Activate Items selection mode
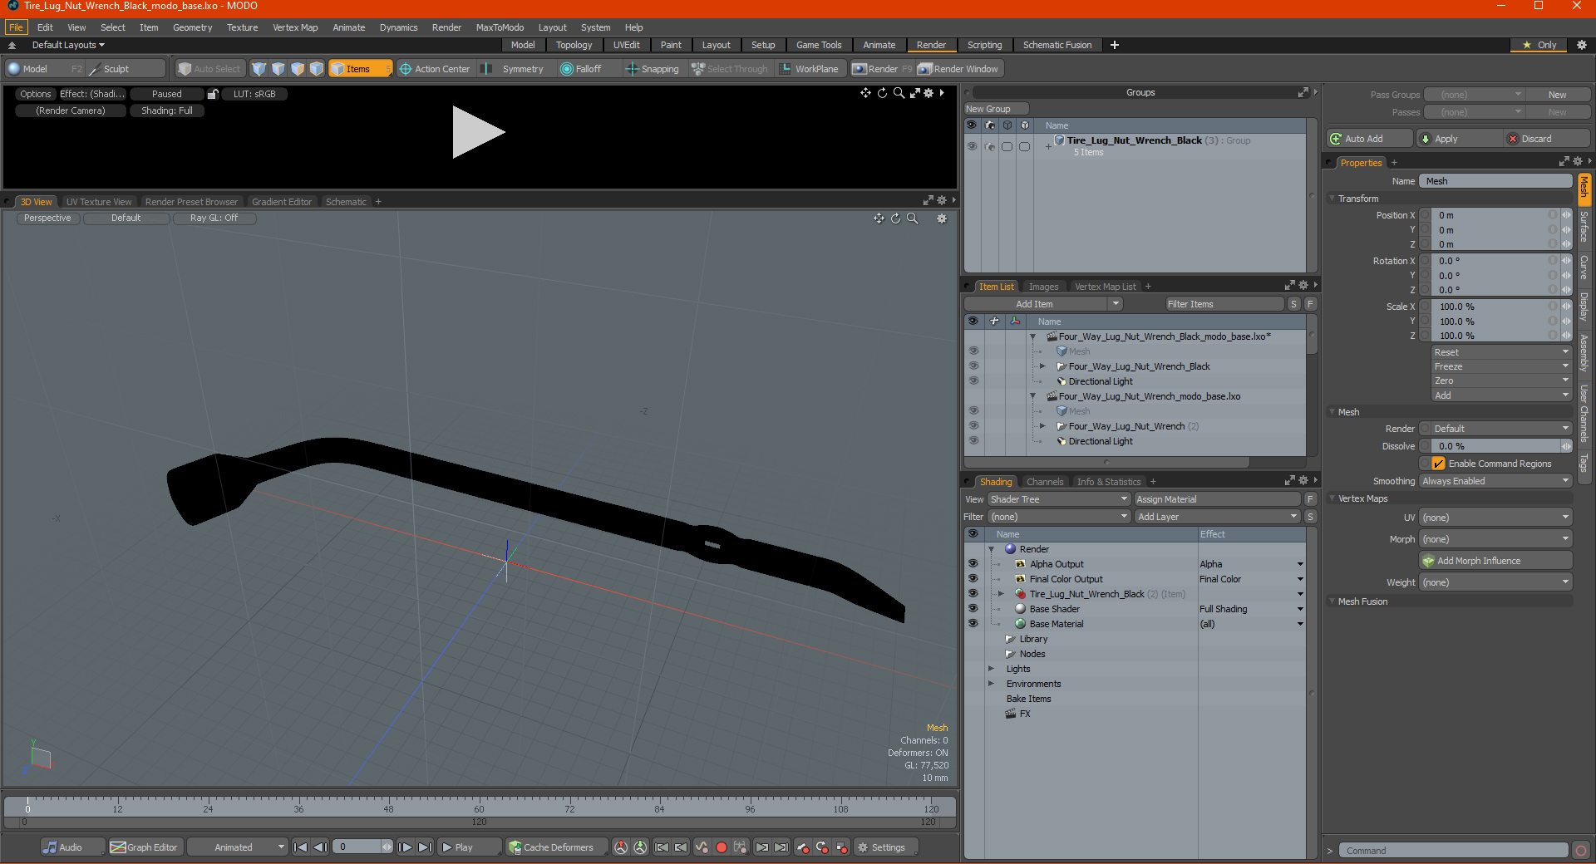Image resolution: width=1596 pixels, height=864 pixels. click(360, 69)
